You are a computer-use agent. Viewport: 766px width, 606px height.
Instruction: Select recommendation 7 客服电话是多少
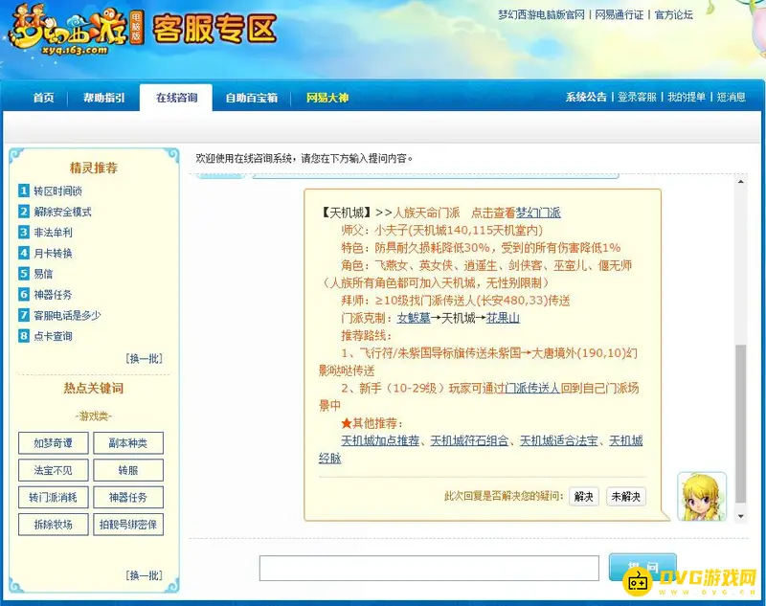[67, 316]
